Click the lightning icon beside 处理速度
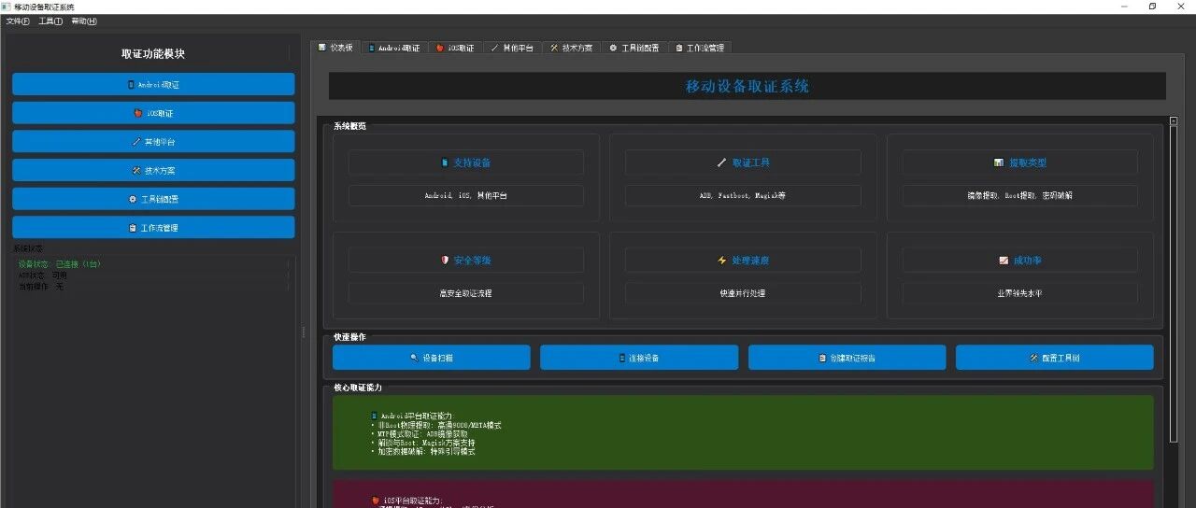 tap(721, 261)
